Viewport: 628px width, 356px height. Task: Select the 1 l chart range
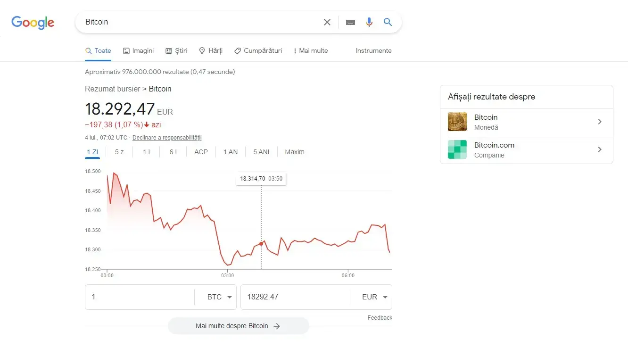[x=146, y=152]
